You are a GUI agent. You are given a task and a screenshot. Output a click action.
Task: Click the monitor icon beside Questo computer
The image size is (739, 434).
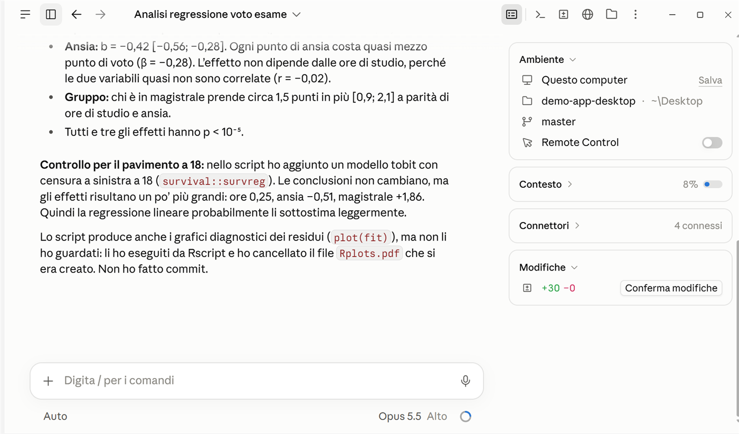[x=527, y=80]
